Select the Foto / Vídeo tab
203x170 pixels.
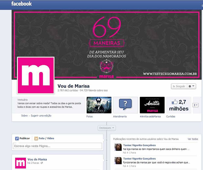tap(44, 138)
